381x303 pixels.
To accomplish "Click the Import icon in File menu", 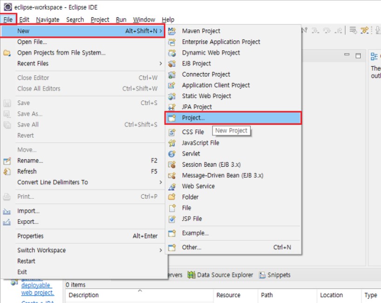I will coord(7,211).
